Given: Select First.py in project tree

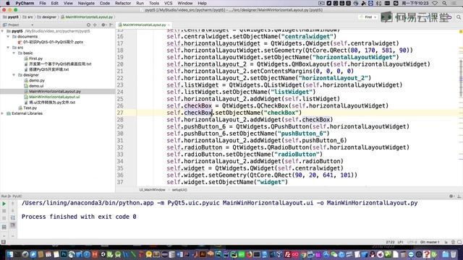Looking at the screenshot, I should (35, 58).
